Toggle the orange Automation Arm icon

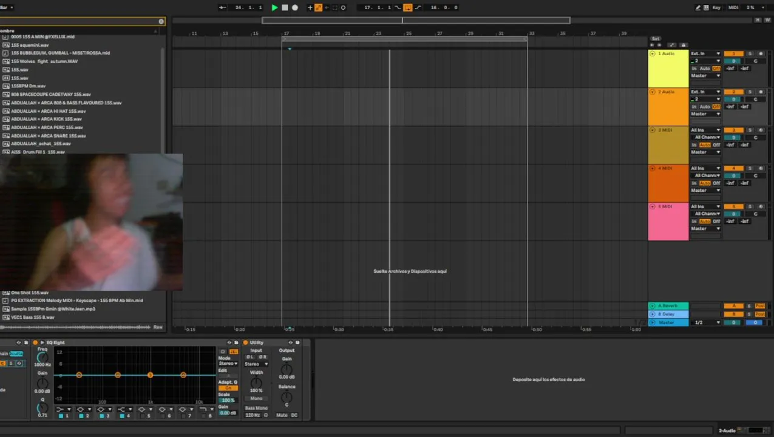tap(318, 7)
